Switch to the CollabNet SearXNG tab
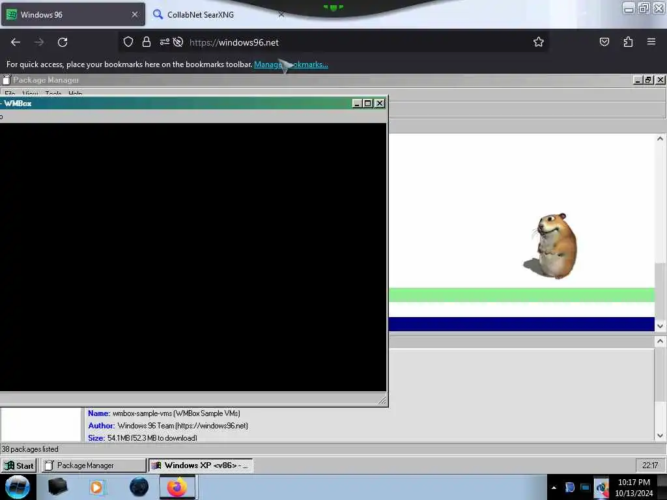The height and width of the screenshot is (500, 667). pos(219,14)
